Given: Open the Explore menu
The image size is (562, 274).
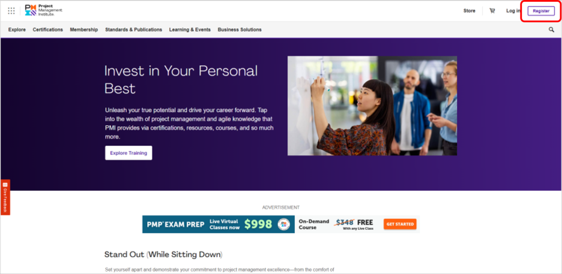Looking at the screenshot, I should [17, 30].
